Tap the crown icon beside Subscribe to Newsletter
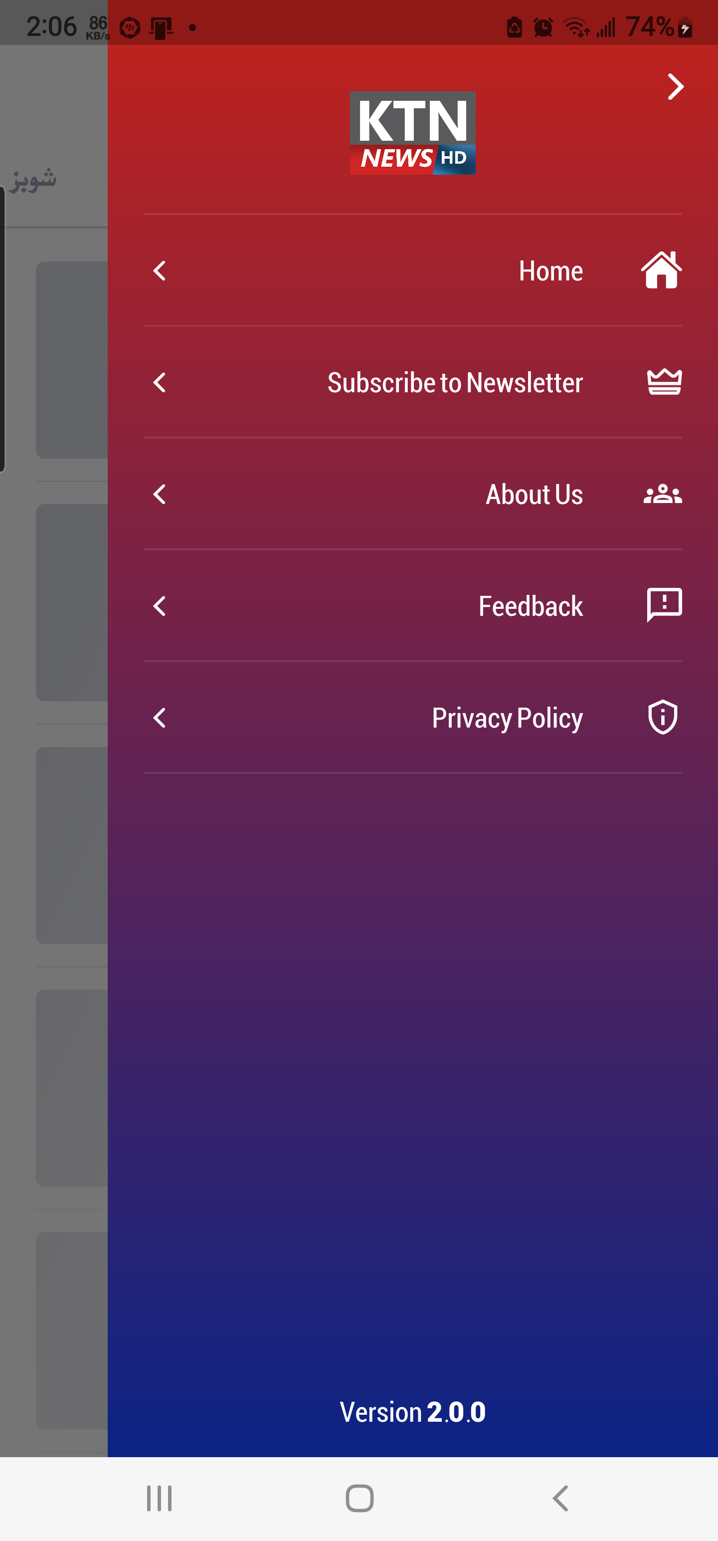The width and height of the screenshot is (718, 1541). (x=664, y=382)
